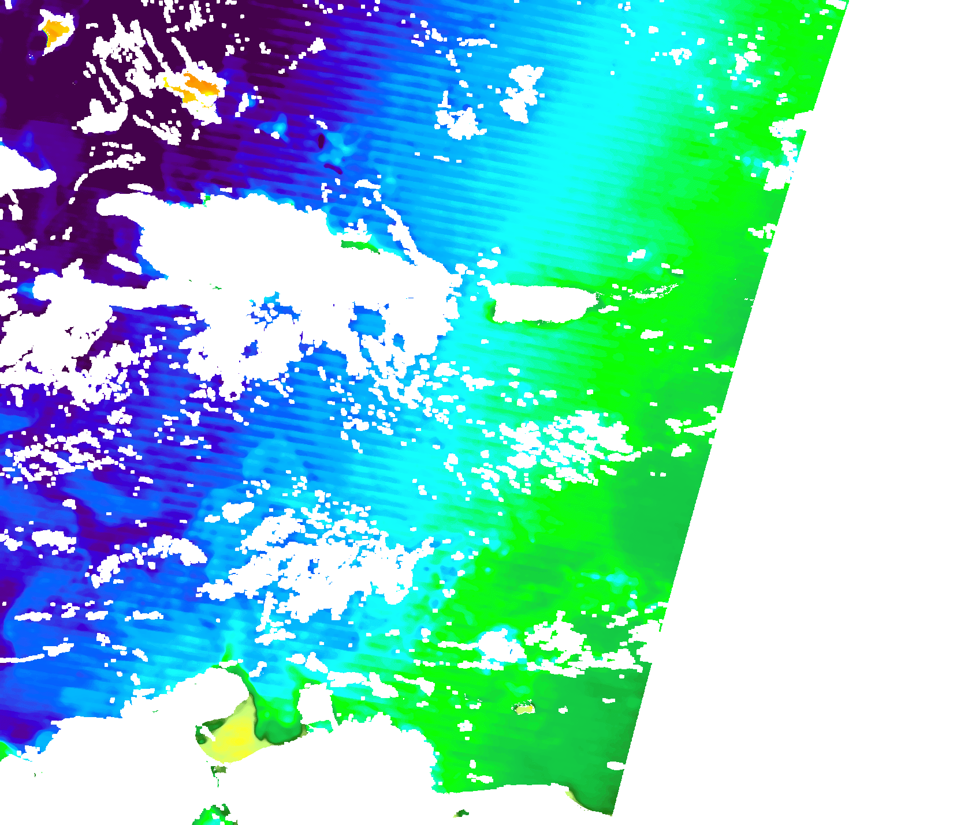Click the medium blue area at the lower-left edge
The width and height of the screenshot is (953, 825).
point(23,681)
